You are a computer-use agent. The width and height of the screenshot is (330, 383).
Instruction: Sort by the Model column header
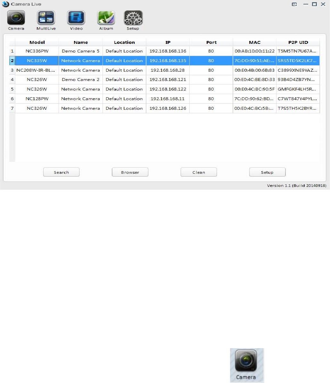tap(37, 42)
